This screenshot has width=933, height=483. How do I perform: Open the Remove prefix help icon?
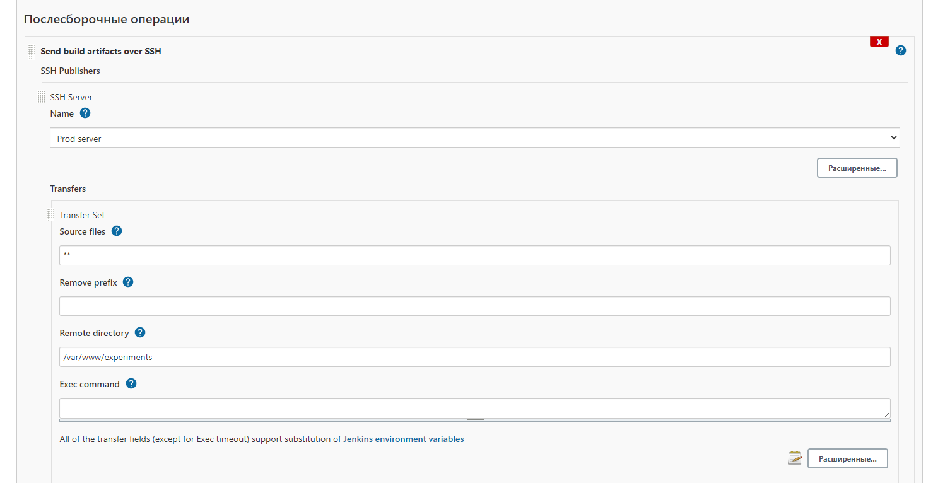click(128, 282)
